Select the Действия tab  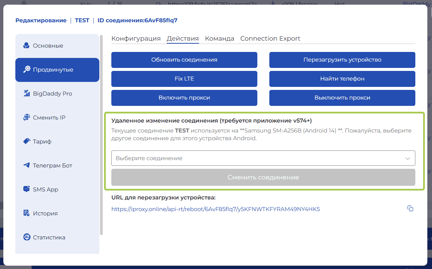point(183,39)
